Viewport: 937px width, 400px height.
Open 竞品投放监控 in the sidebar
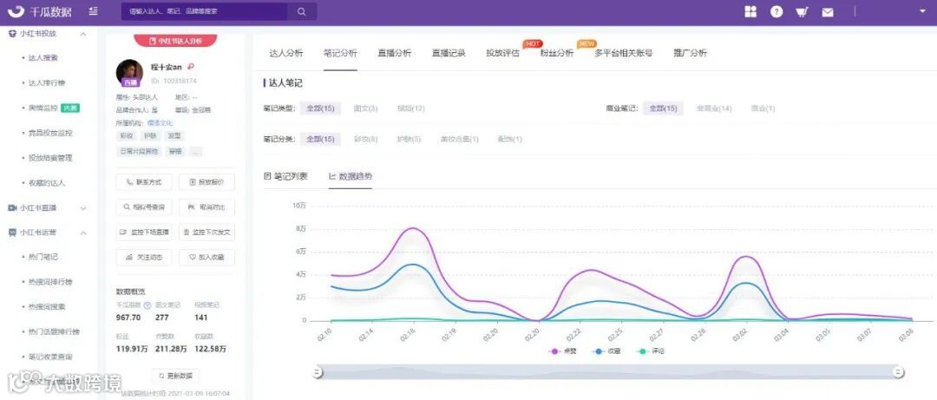(51, 133)
